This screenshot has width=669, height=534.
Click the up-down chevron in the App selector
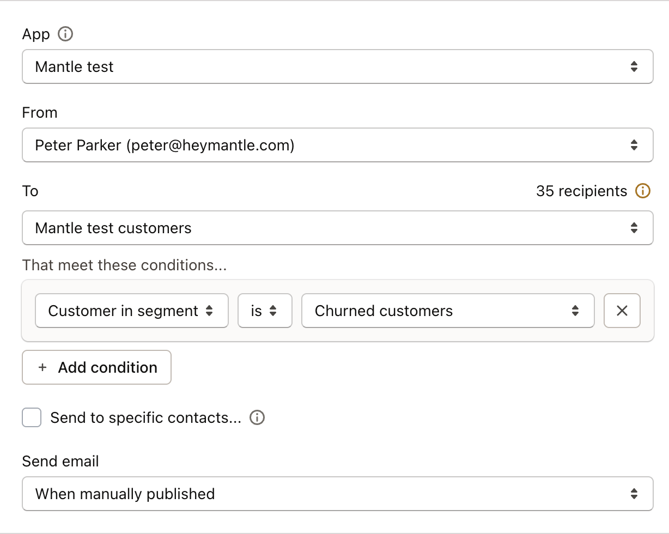tap(634, 66)
